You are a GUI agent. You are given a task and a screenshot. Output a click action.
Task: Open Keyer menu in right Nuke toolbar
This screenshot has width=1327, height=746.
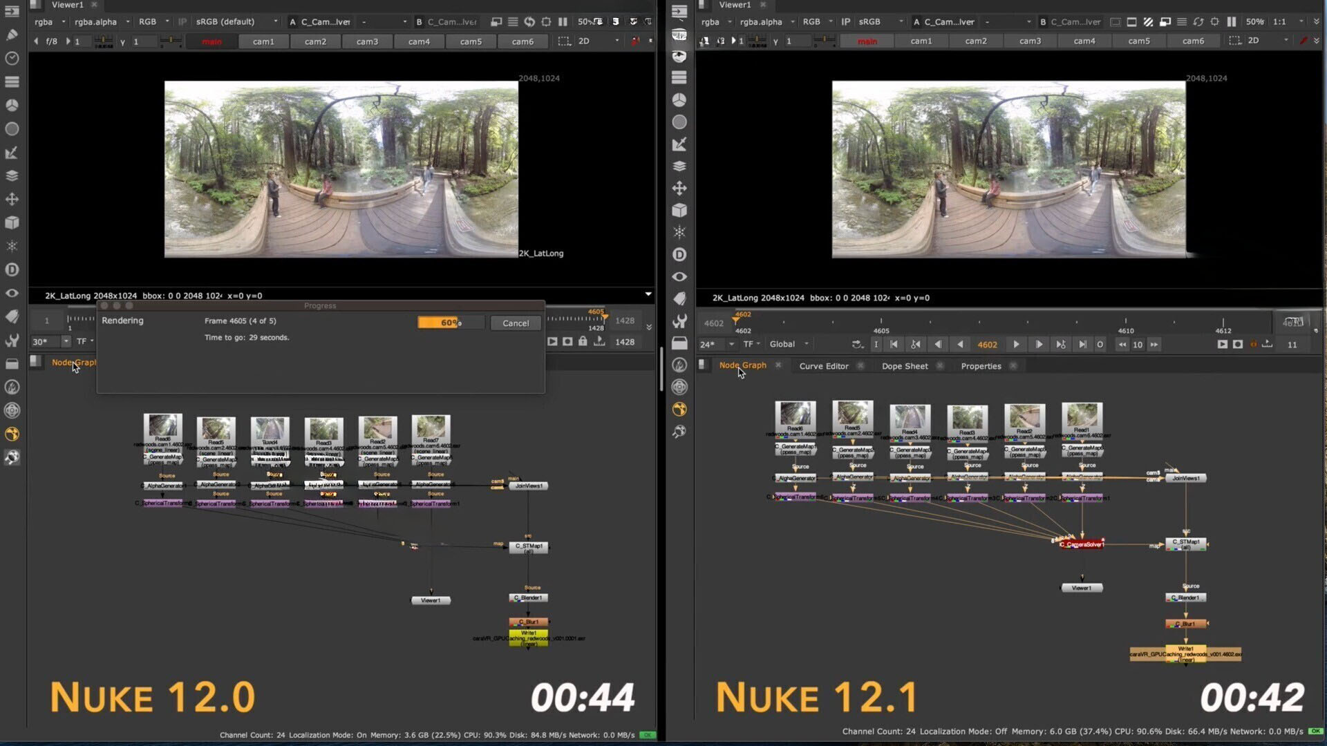click(x=679, y=144)
